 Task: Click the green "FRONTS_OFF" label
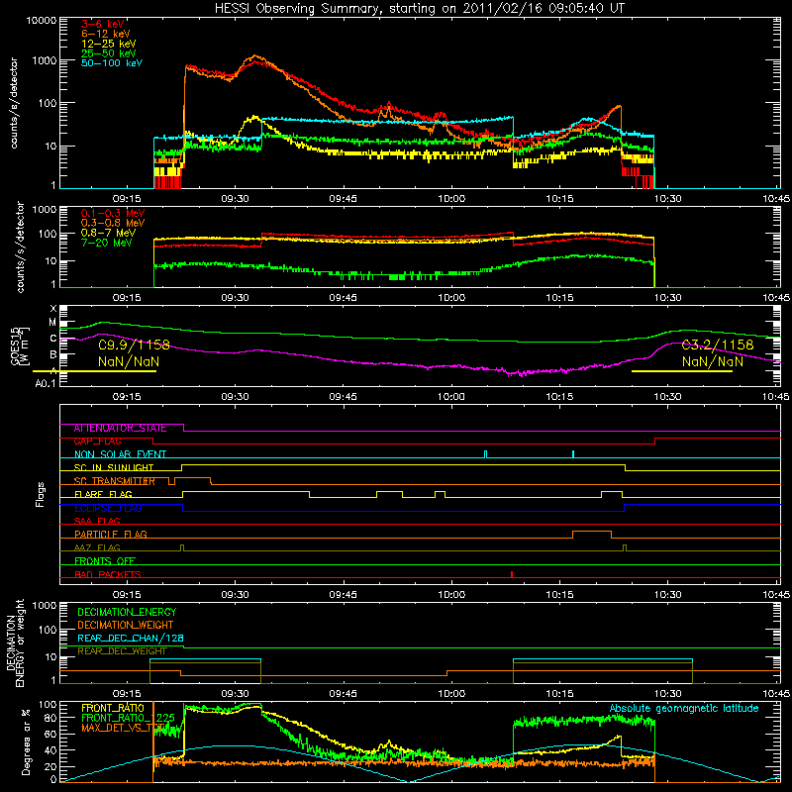tap(105, 561)
